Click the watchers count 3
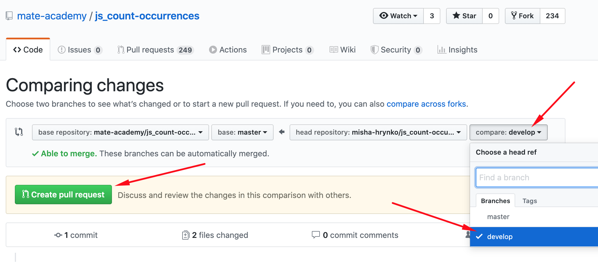The width and height of the screenshot is (598, 263). pyautogui.click(x=432, y=16)
